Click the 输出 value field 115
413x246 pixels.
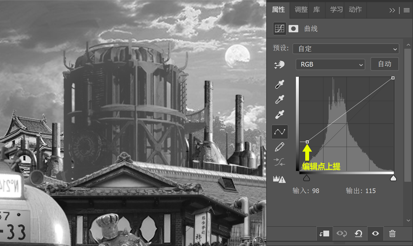370,191
